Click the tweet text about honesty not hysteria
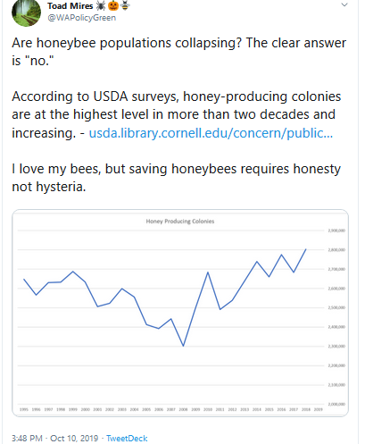 click(176, 178)
